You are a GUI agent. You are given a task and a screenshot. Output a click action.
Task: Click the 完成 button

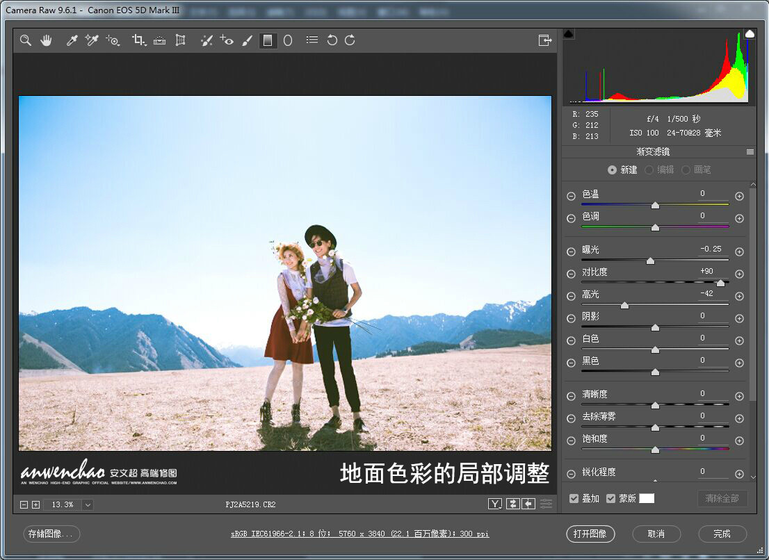pyautogui.click(x=722, y=534)
